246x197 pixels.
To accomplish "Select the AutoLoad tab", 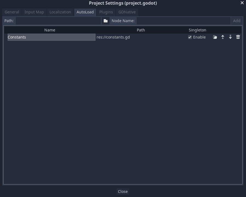I will coord(85,12).
